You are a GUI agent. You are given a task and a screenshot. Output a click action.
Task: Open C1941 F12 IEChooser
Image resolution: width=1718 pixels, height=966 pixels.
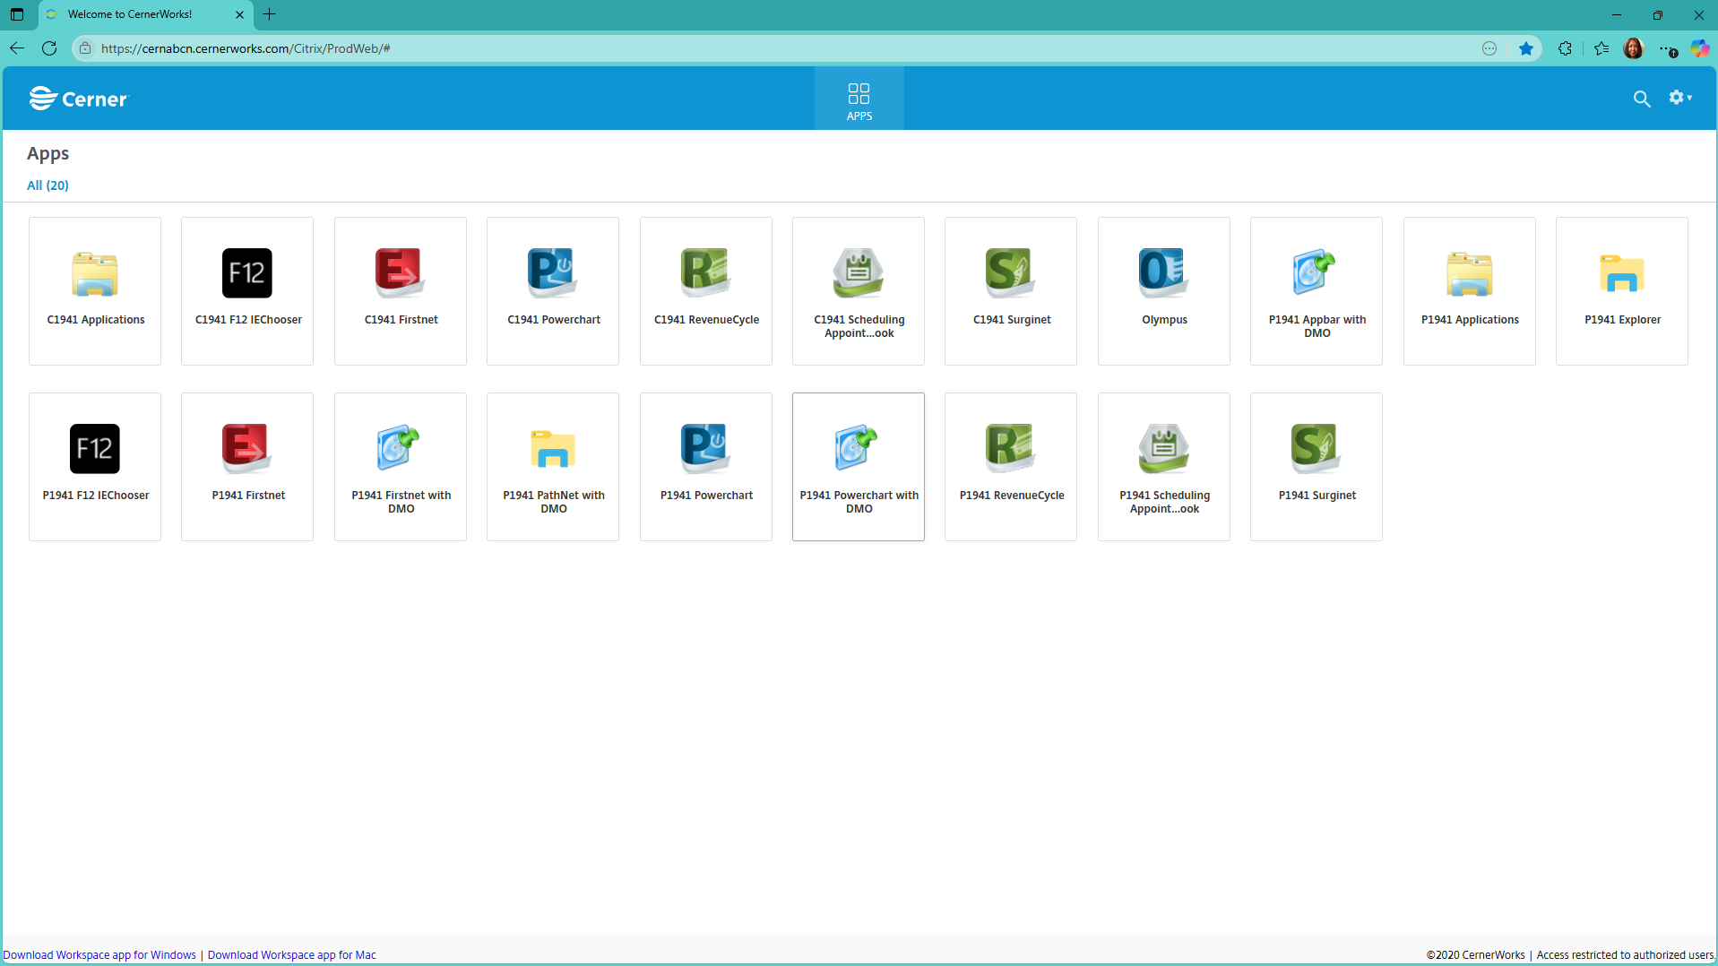pyautogui.click(x=247, y=290)
